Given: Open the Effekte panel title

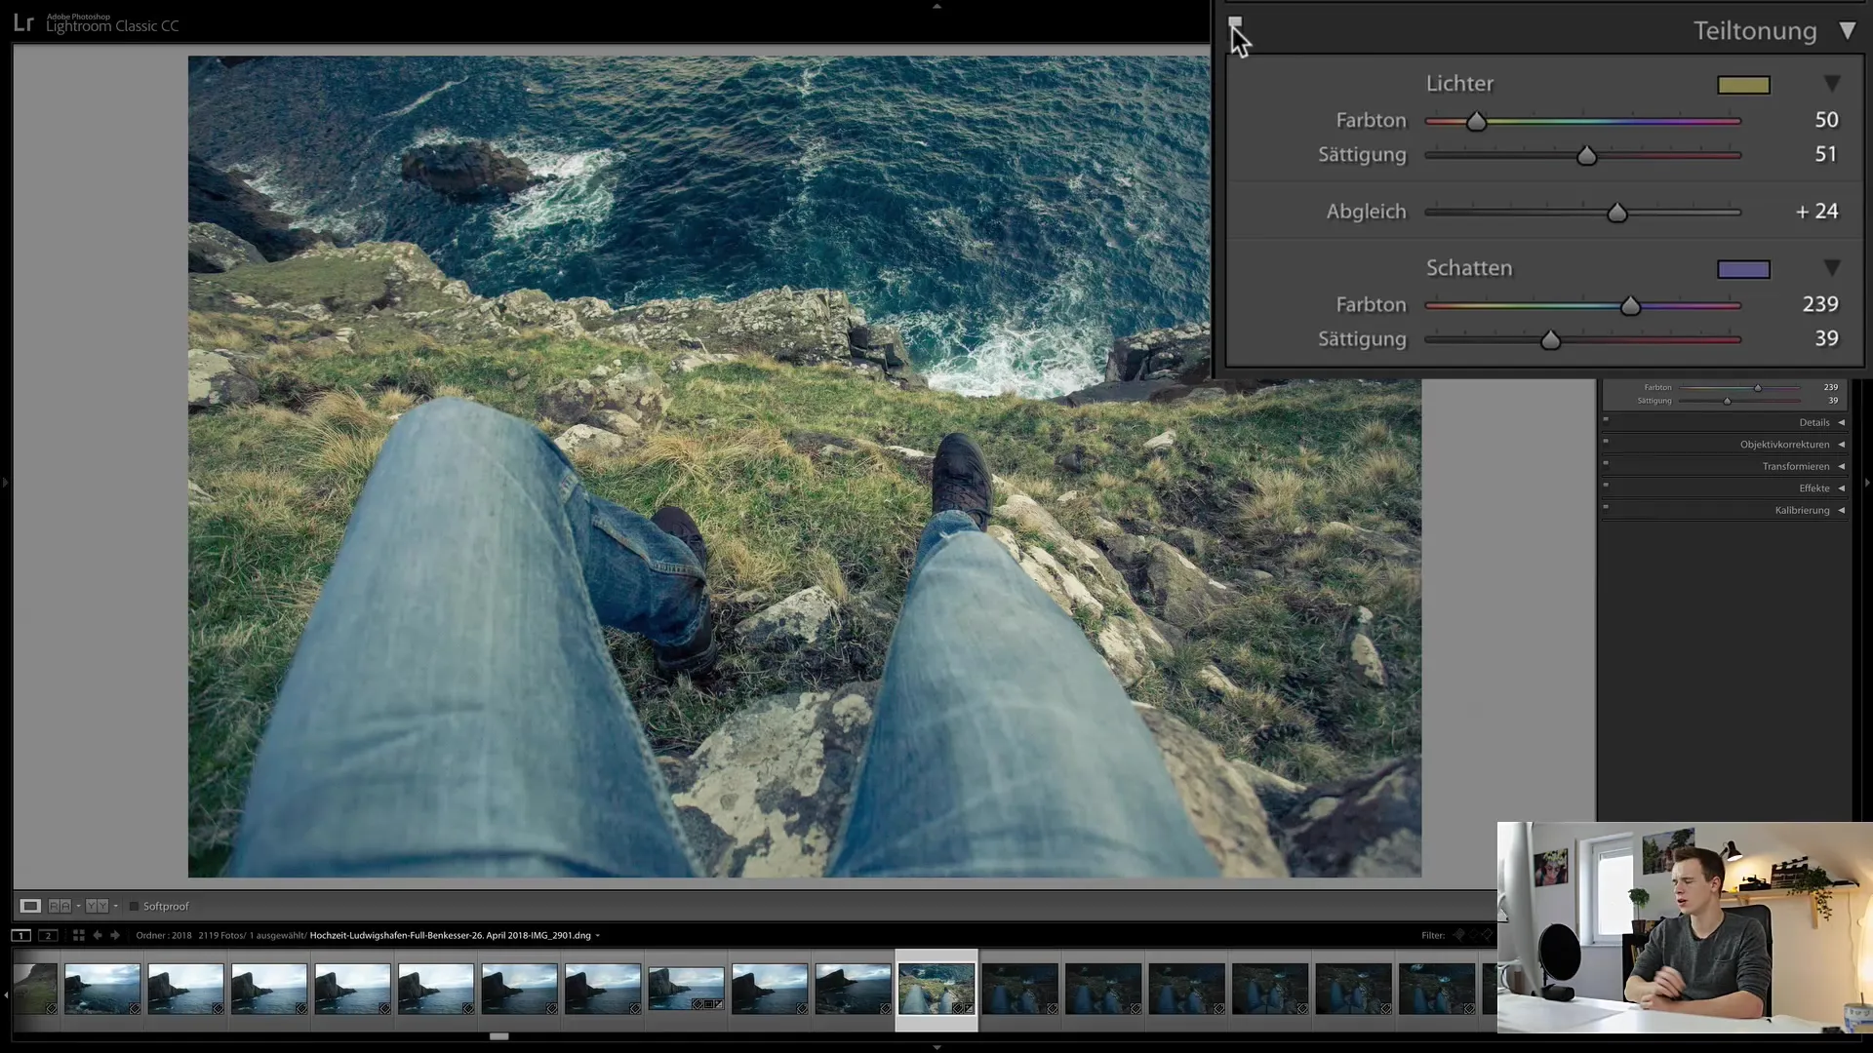Looking at the screenshot, I should 1814,488.
